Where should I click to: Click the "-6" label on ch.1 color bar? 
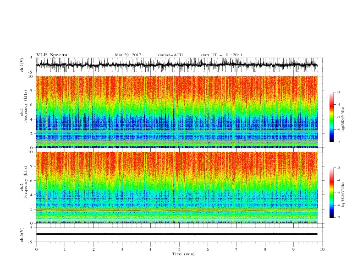click(338, 129)
